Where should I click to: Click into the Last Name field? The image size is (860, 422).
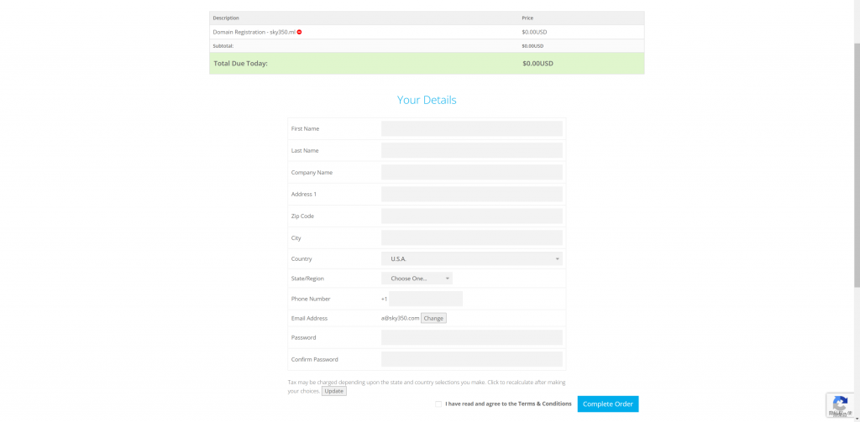pos(471,150)
